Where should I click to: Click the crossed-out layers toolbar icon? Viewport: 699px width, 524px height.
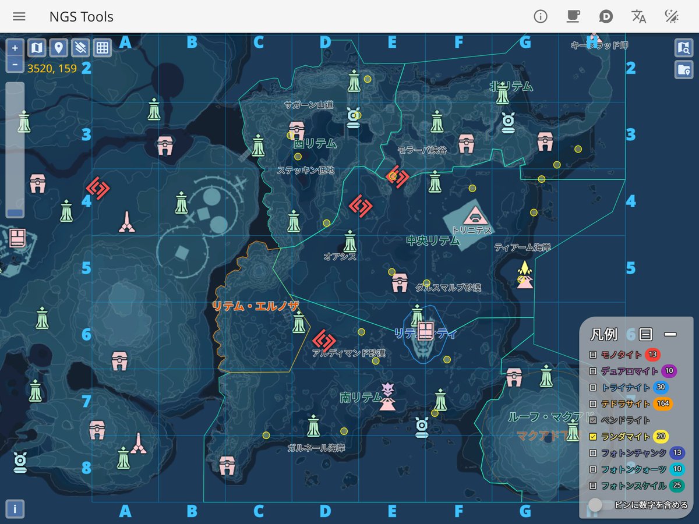tap(81, 48)
